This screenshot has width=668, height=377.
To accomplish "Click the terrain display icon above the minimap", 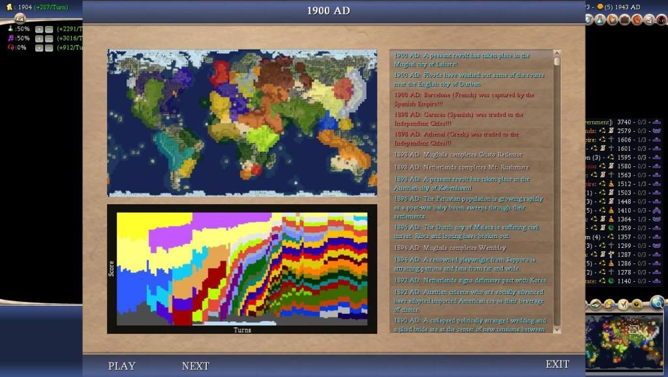I will pos(596,304).
